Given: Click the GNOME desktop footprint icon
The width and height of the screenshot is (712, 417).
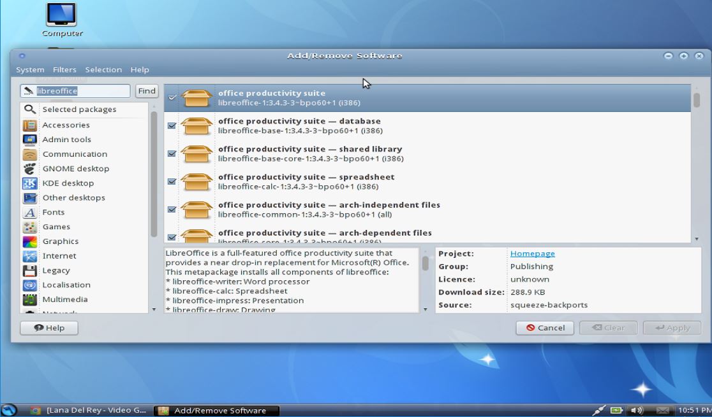Looking at the screenshot, I should [30, 169].
